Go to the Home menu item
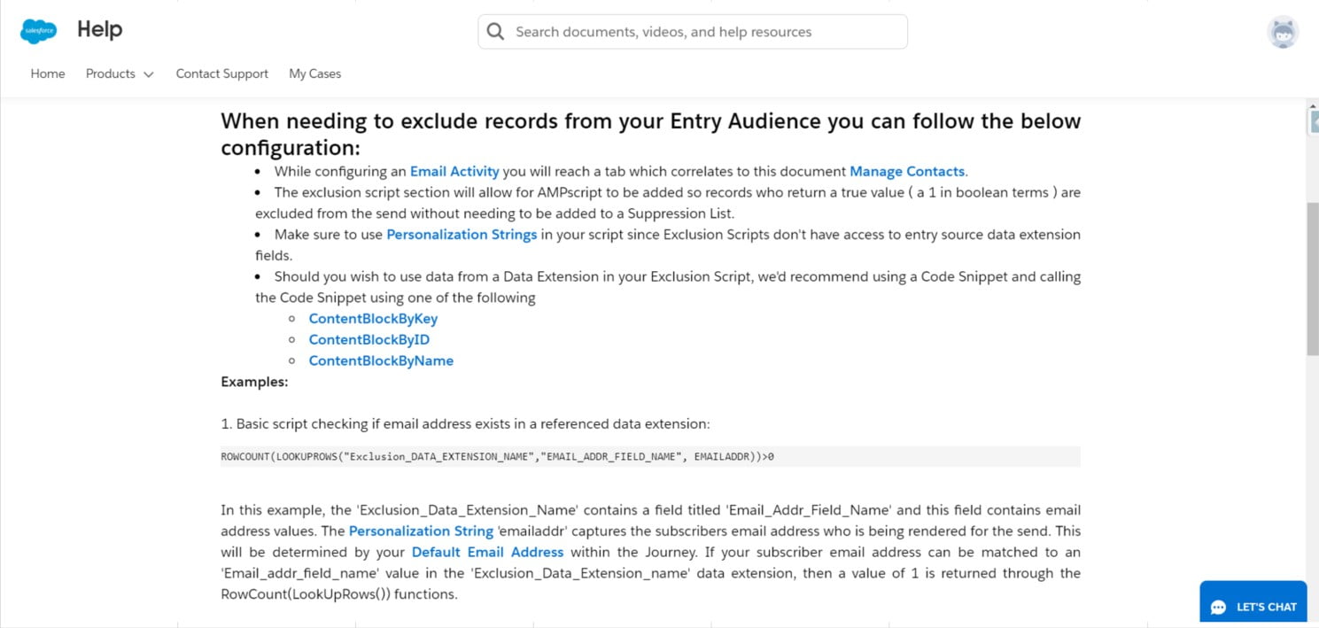The image size is (1319, 628). pos(48,74)
